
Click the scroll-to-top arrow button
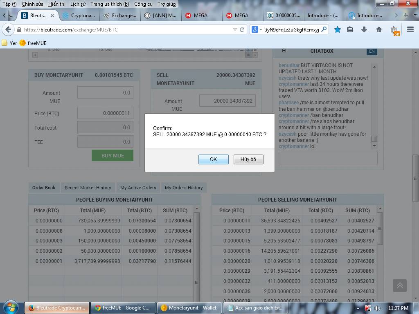pyautogui.click(x=400, y=286)
